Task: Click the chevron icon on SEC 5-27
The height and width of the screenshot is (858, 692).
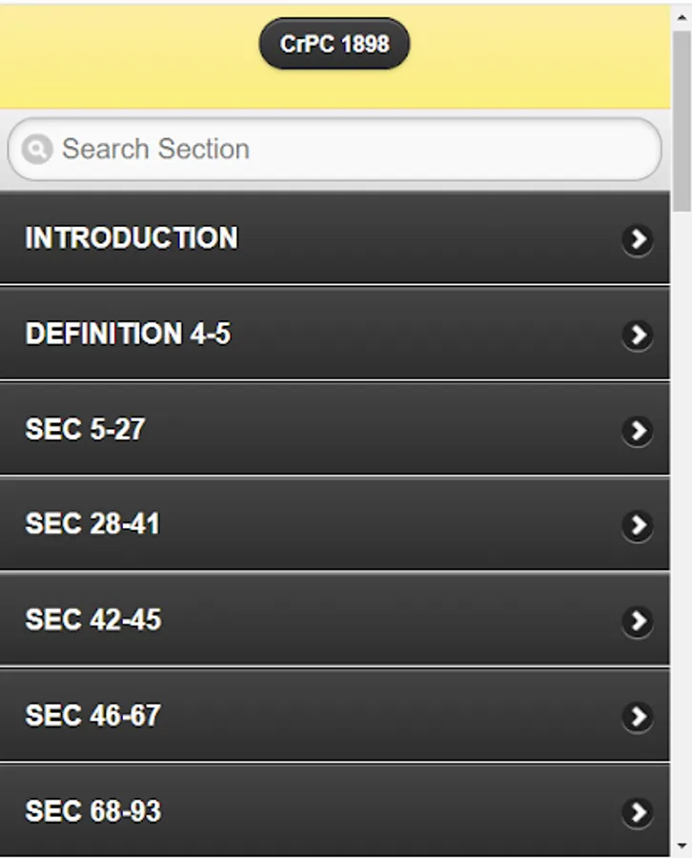Action: (638, 431)
